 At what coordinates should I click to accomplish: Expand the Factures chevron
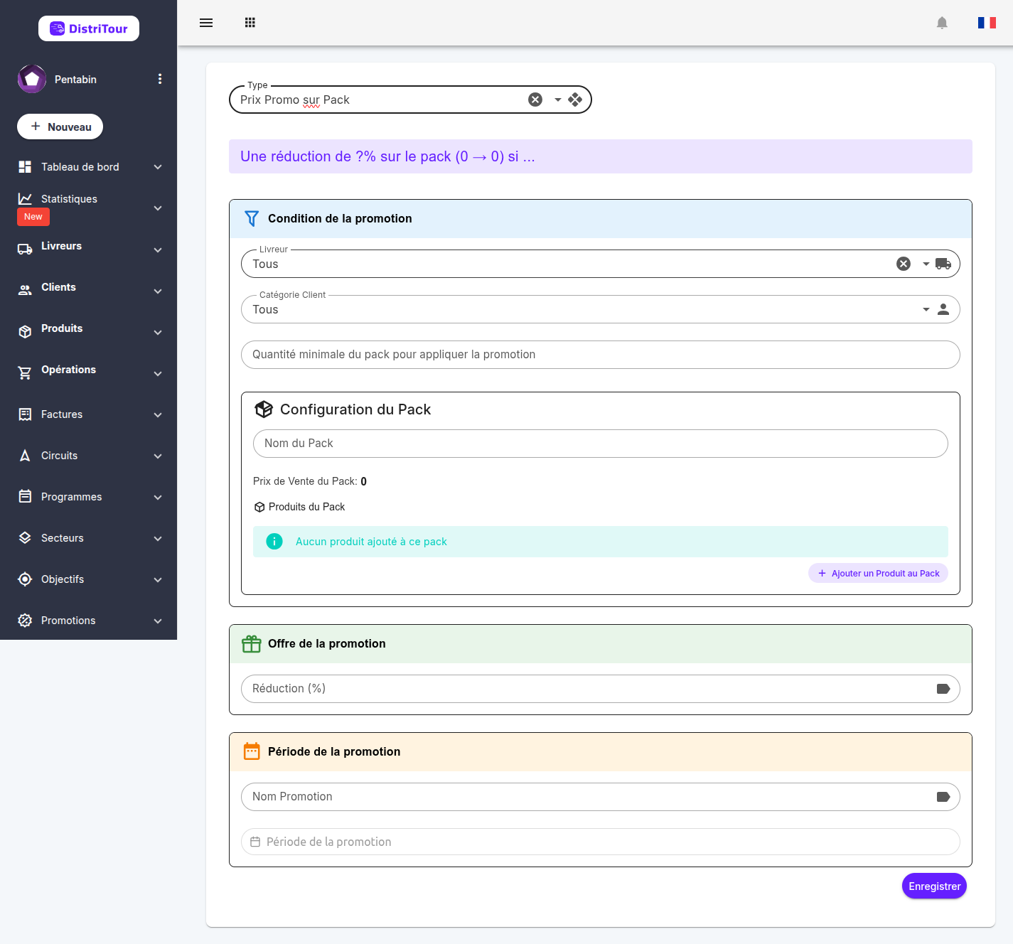pyautogui.click(x=158, y=415)
